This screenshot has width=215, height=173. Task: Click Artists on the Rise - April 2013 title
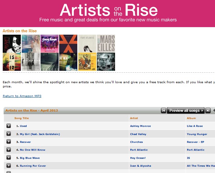tap(32, 110)
